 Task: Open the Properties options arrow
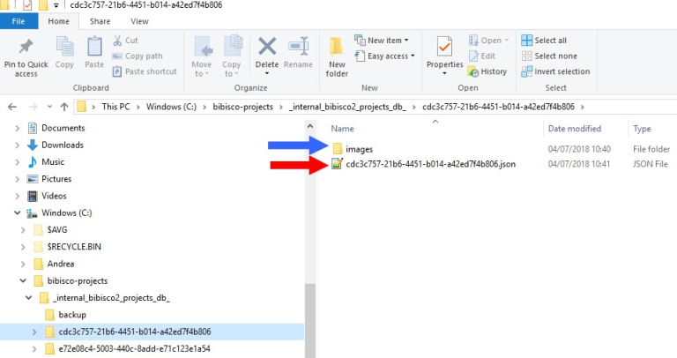(x=444, y=73)
